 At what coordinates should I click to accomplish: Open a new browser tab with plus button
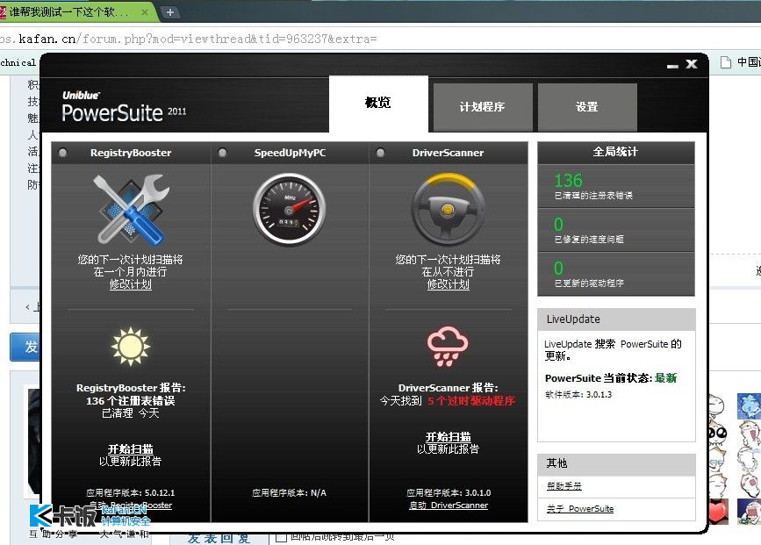170,12
